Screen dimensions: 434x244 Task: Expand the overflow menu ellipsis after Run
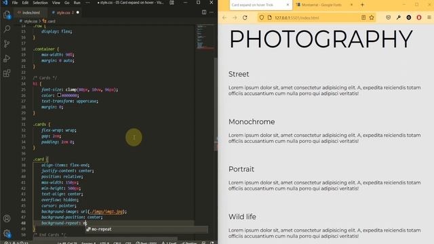click(x=87, y=3)
